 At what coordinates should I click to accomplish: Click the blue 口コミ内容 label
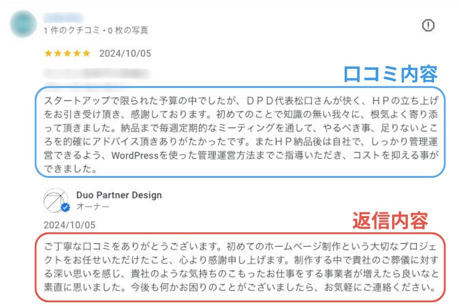tap(391, 75)
